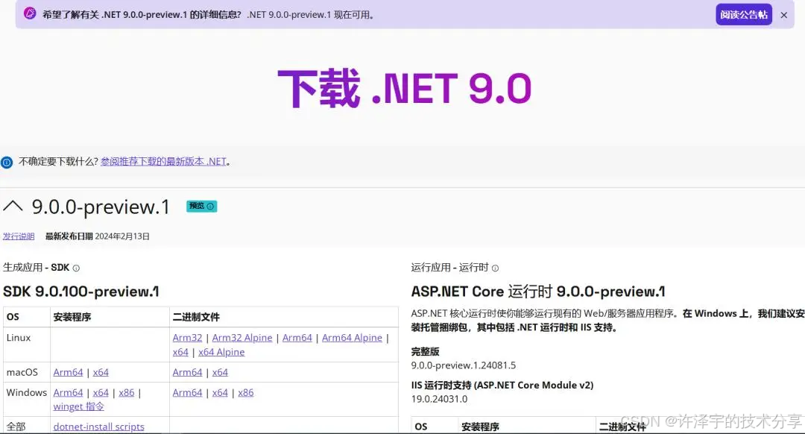Download the macOS Arm64 installer

[x=68, y=372]
